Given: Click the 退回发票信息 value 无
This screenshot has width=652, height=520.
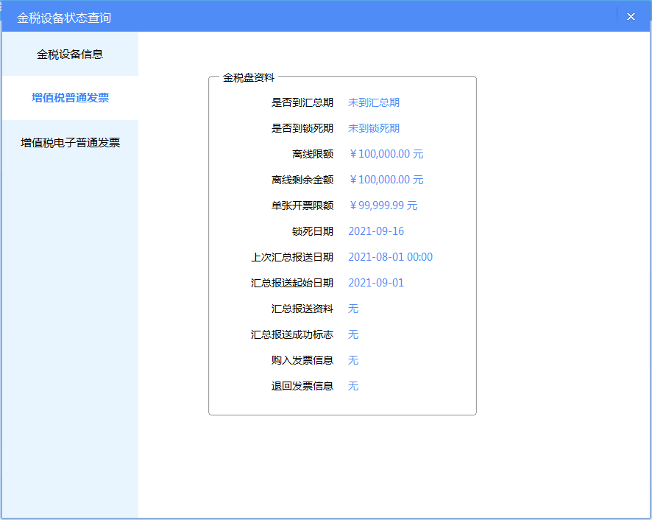Looking at the screenshot, I should tap(353, 386).
